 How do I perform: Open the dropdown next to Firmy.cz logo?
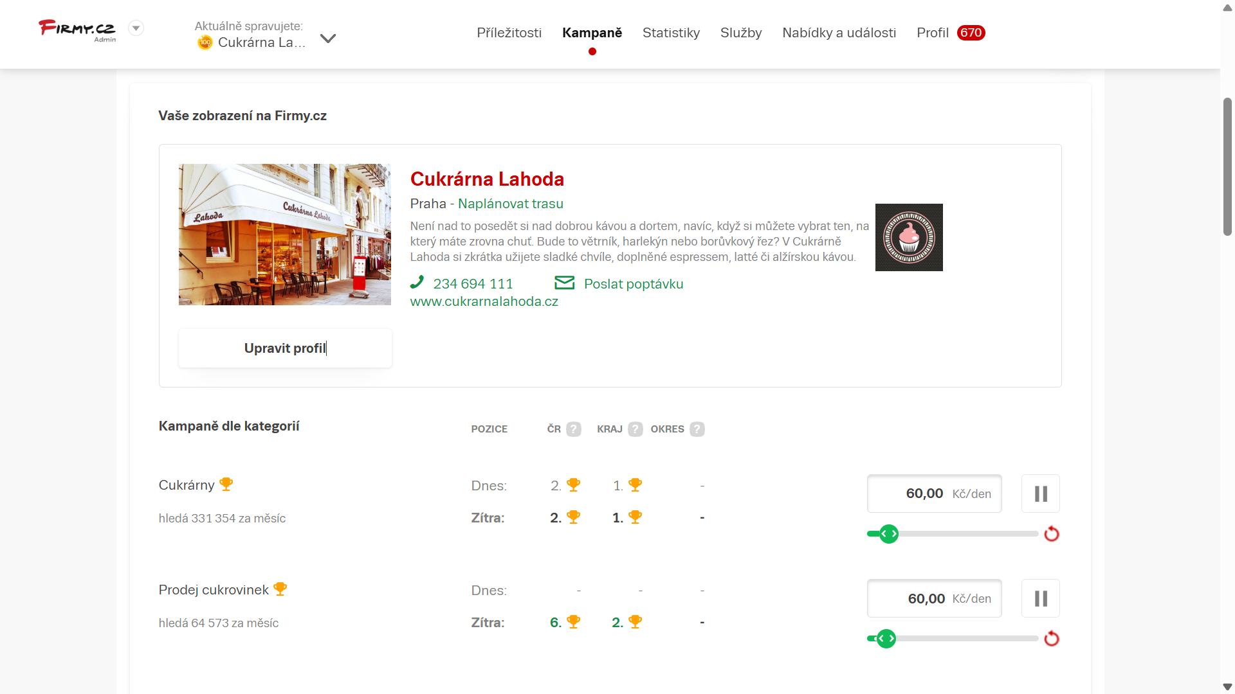pos(136,28)
